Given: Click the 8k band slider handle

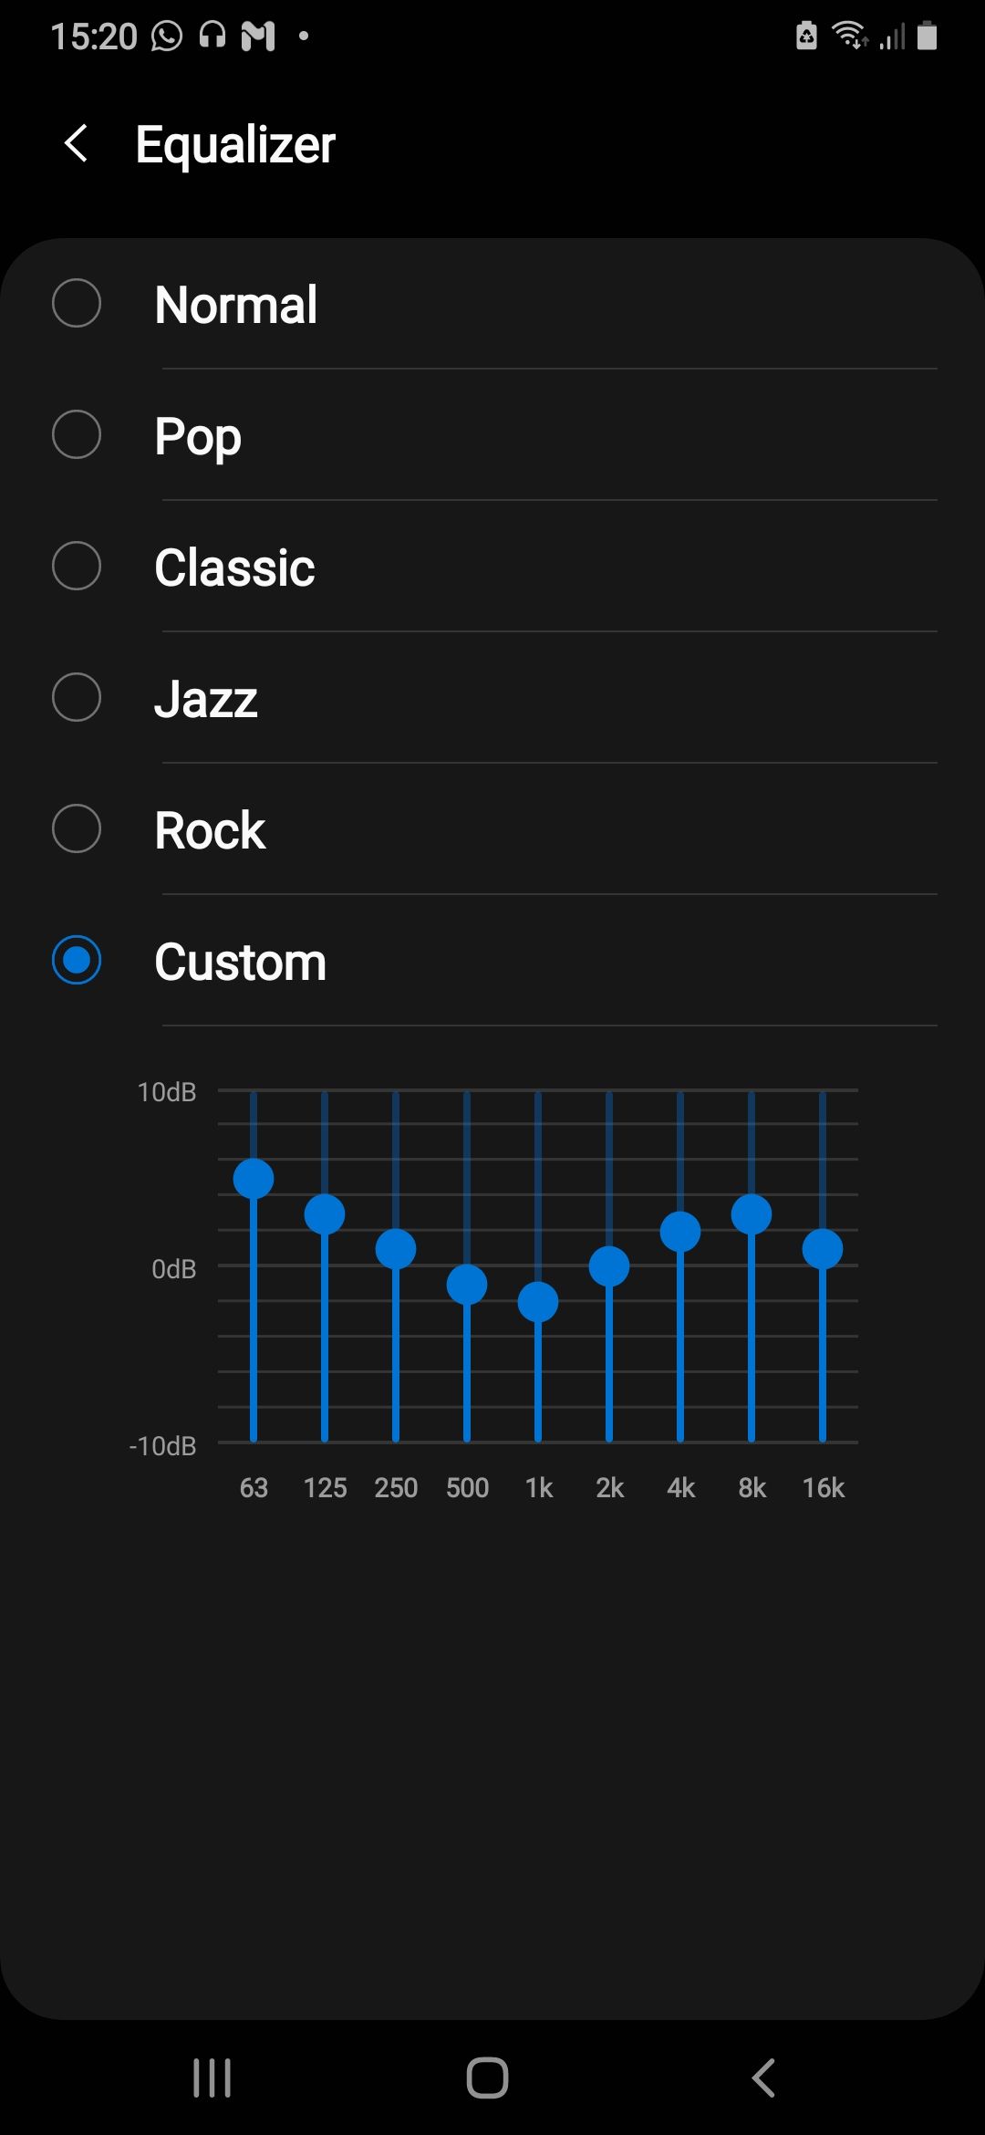Looking at the screenshot, I should click(752, 1214).
